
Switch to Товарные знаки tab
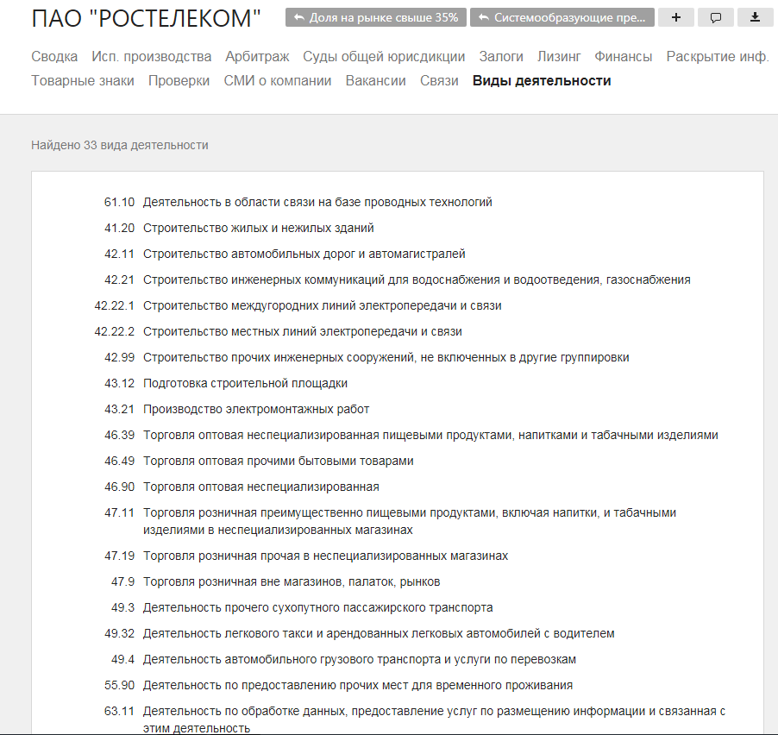(83, 80)
